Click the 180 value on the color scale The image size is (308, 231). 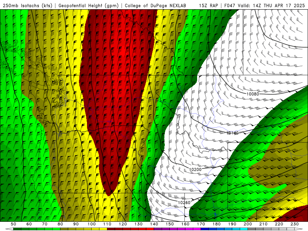point(217,224)
